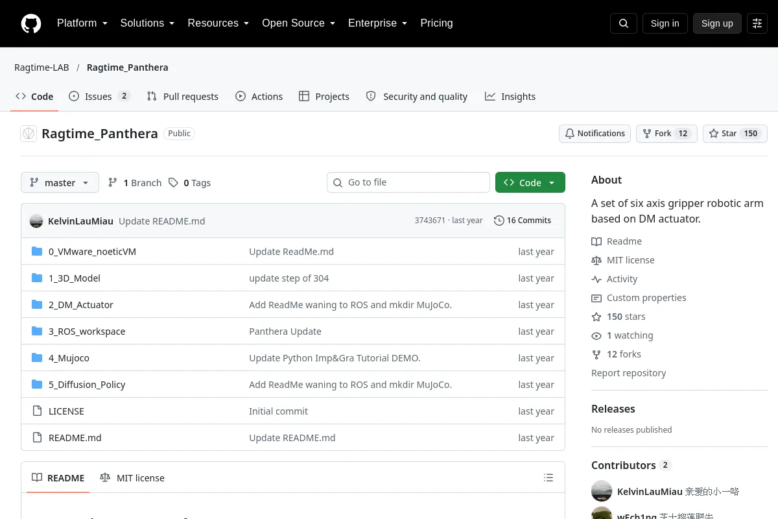Image resolution: width=778 pixels, height=519 pixels.
Task: Click folder icon of 4_Mujoco
Action: [x=37, y=358]
